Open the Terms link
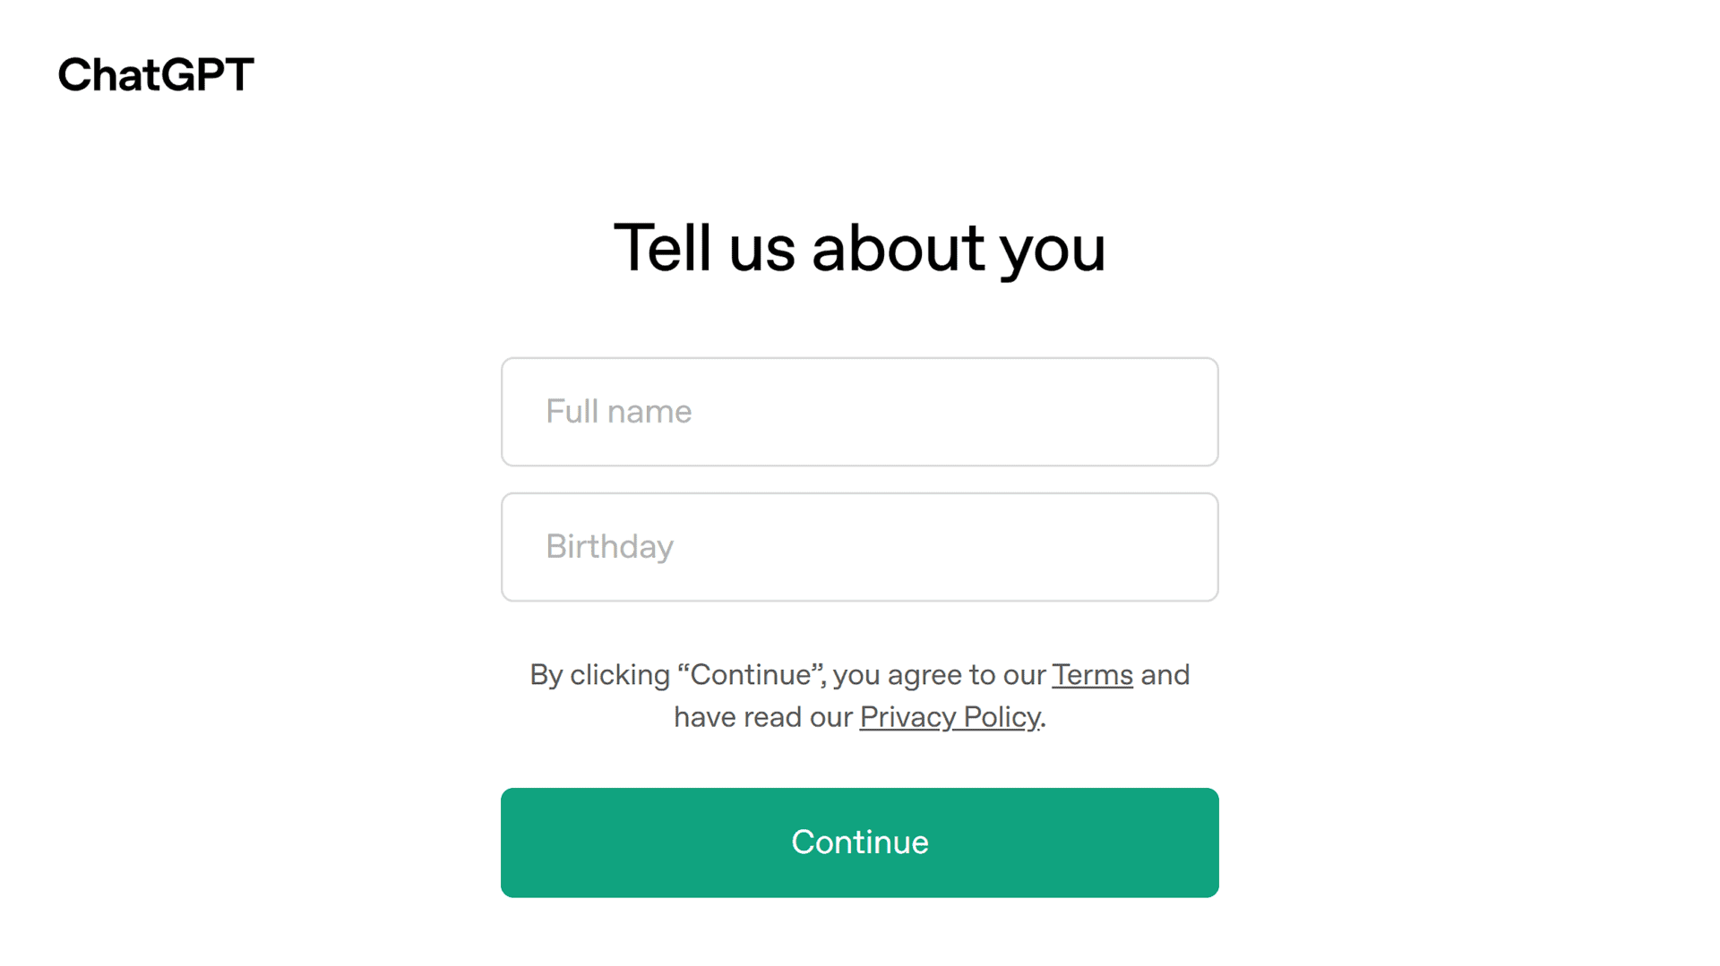 tap(1092, 675)
